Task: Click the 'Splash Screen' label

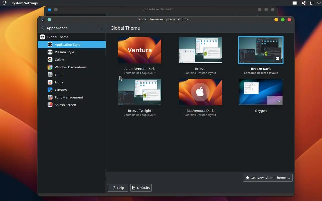Action: coord(65,105)
